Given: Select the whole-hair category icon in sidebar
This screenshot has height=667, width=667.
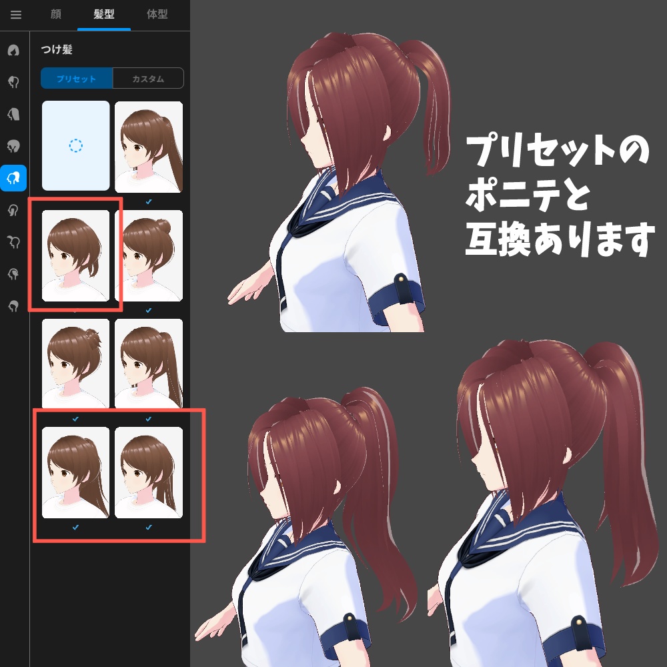Looking at the screenshot, I should point(13,50).
